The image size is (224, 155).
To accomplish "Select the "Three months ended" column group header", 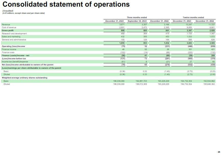I will (x=137, y=17).
